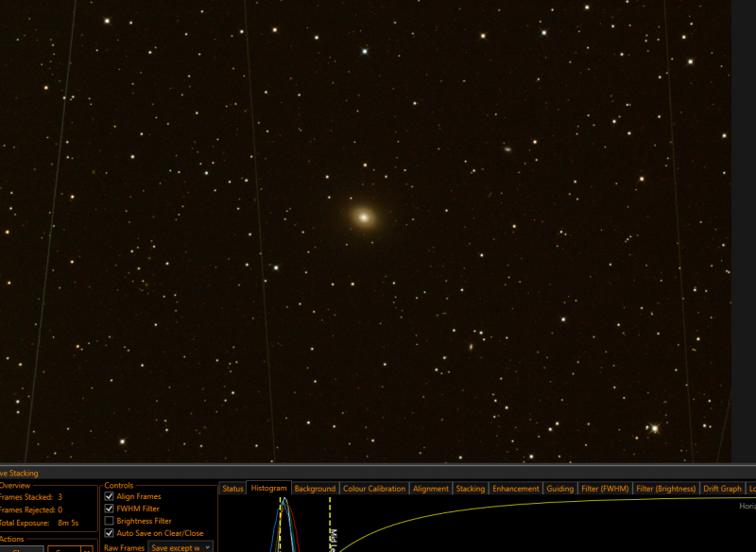Switch to the Colour Calibration tab
Image resolution: width=756 pixels, height=552 pixels.
click(x=374, y=489)
